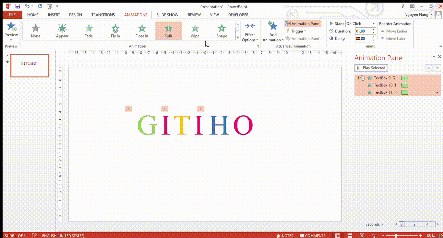Screen dimensions: 443x238
Task: Increase zoom using the zoom slider
Action: [x=421, y=235]
